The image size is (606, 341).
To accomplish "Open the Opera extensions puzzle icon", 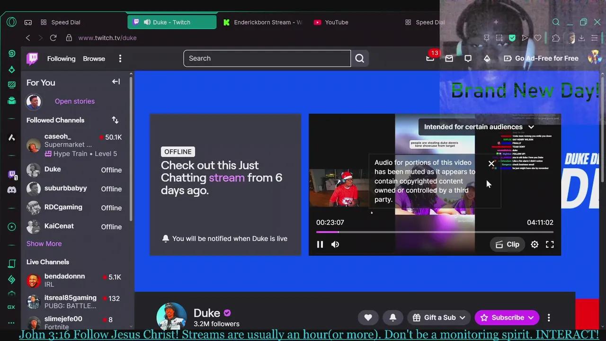I will pos(556,38).
